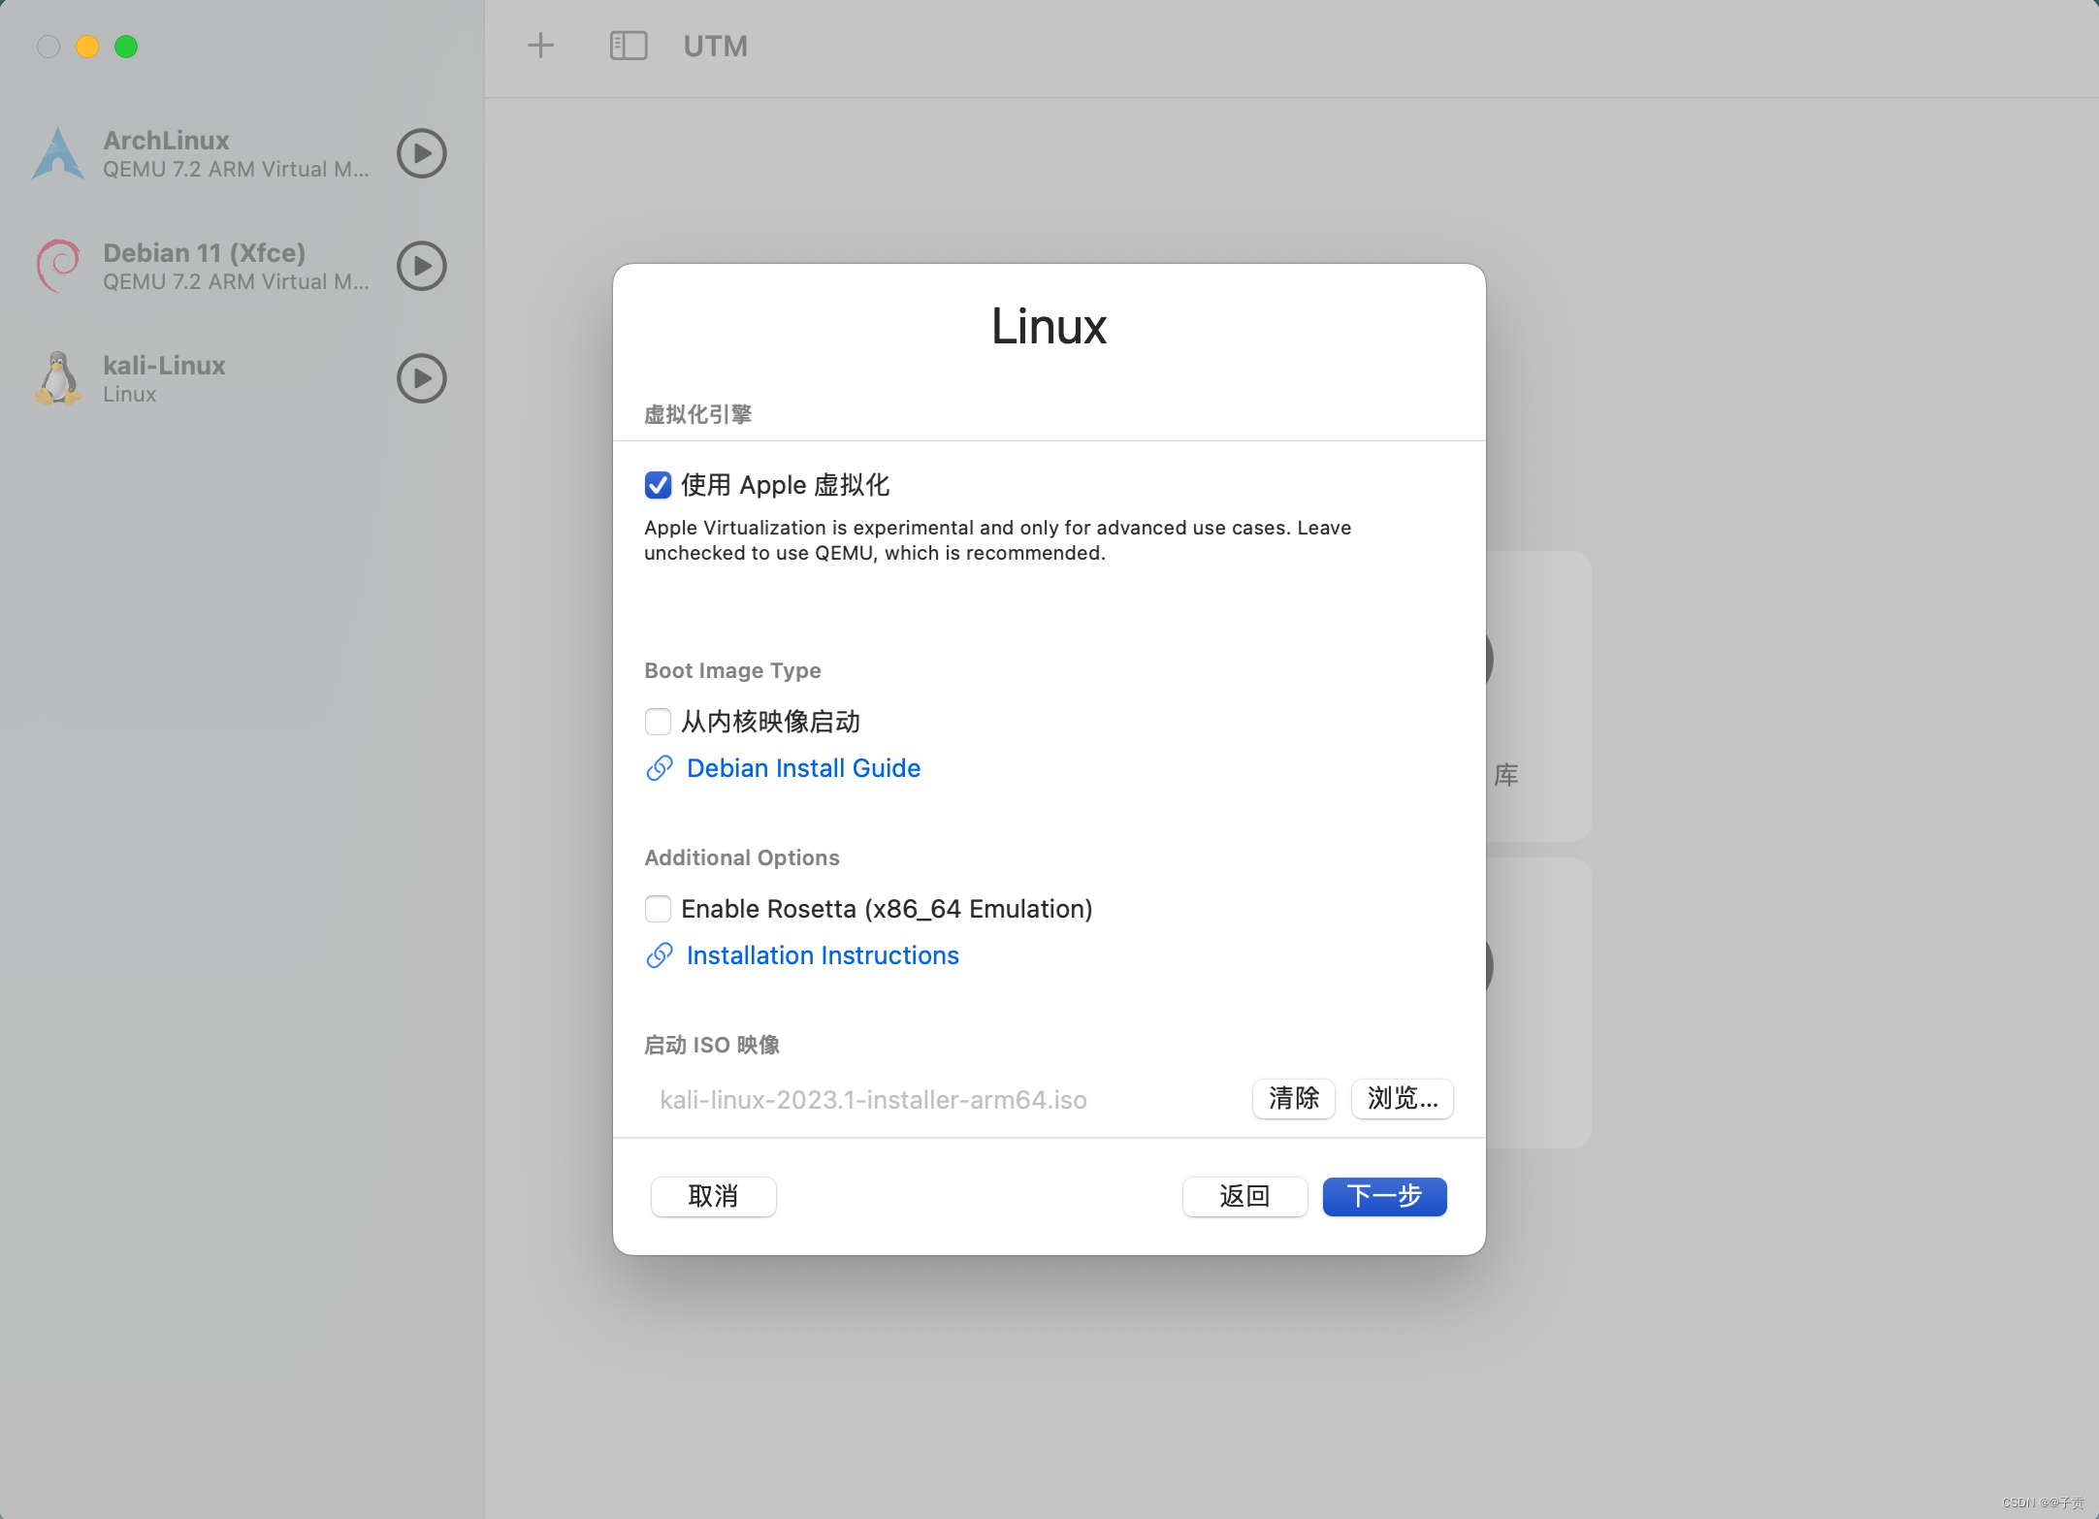This screenshot has width=2099, height=1519.
Task: Click the ArchLinux logo icon in sidebar
Action: 58,153
